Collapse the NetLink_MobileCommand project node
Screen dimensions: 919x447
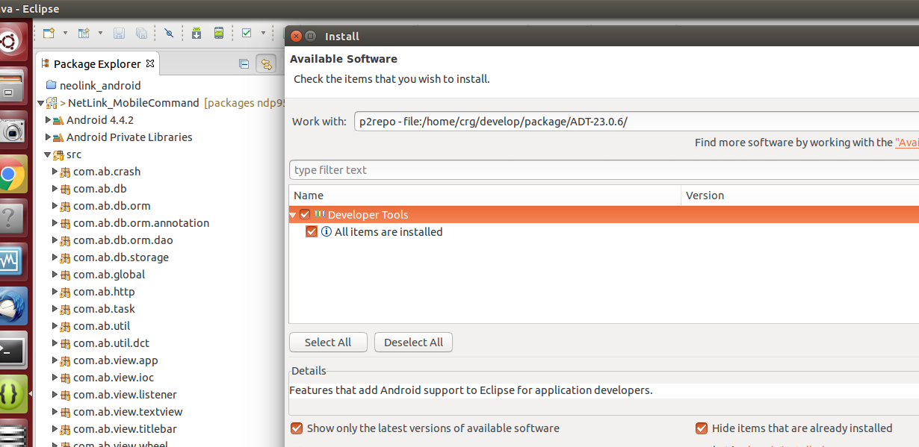tap(40, 103)
